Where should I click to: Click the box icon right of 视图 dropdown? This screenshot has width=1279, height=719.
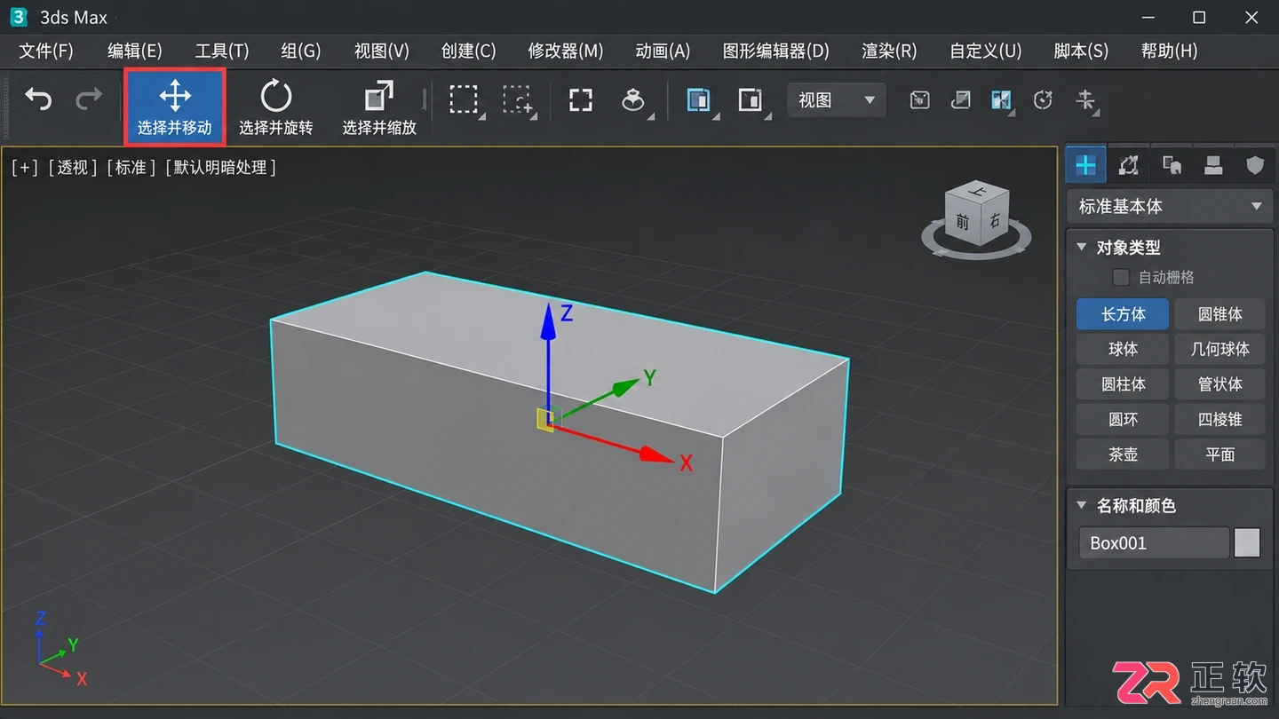coord(919,99)
